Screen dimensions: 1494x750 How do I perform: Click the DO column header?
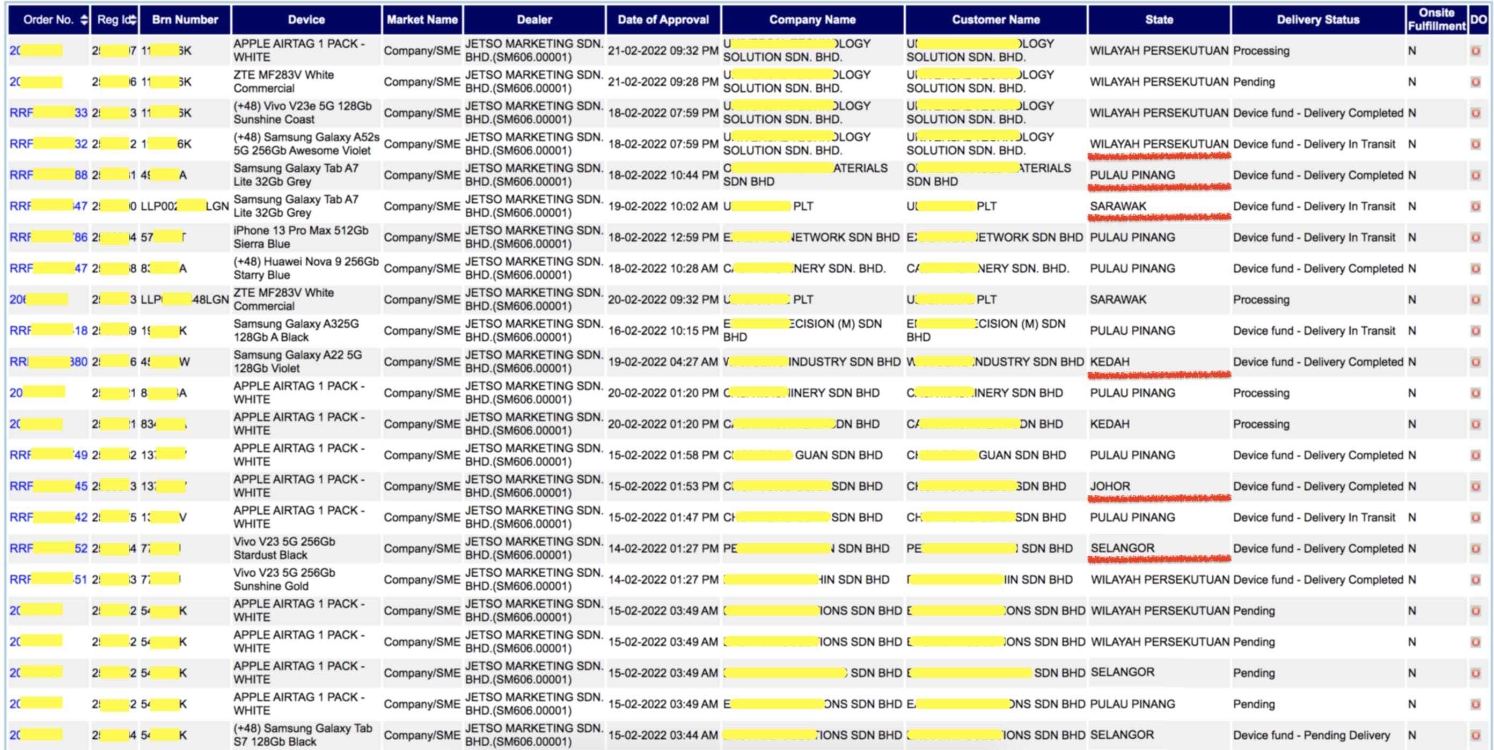1478,20
